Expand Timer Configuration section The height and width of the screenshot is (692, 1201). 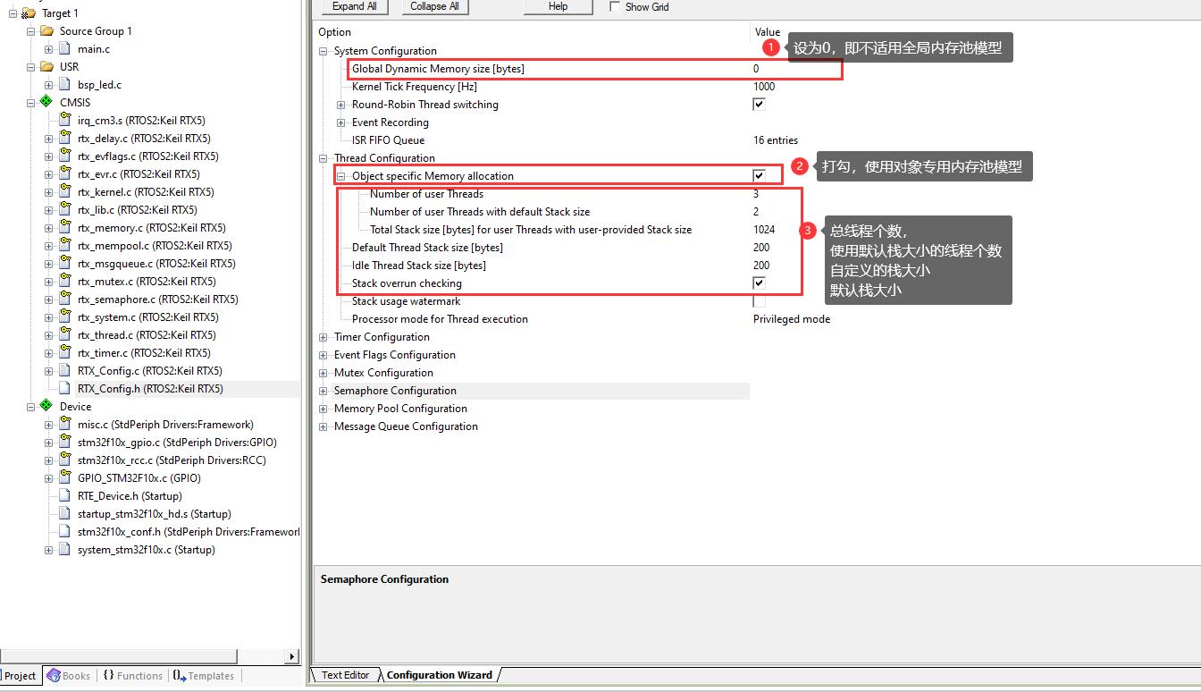323,337
